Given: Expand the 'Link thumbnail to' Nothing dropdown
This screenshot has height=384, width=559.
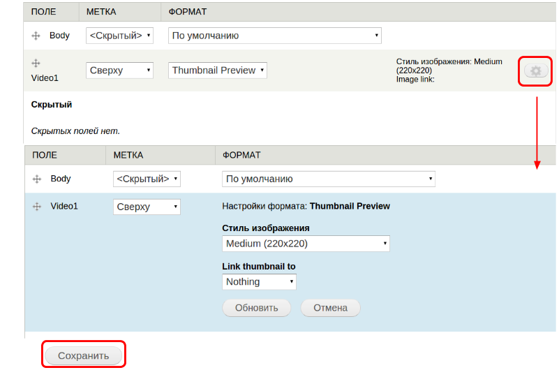Looking at the screenshot, I should pos(259,282).
